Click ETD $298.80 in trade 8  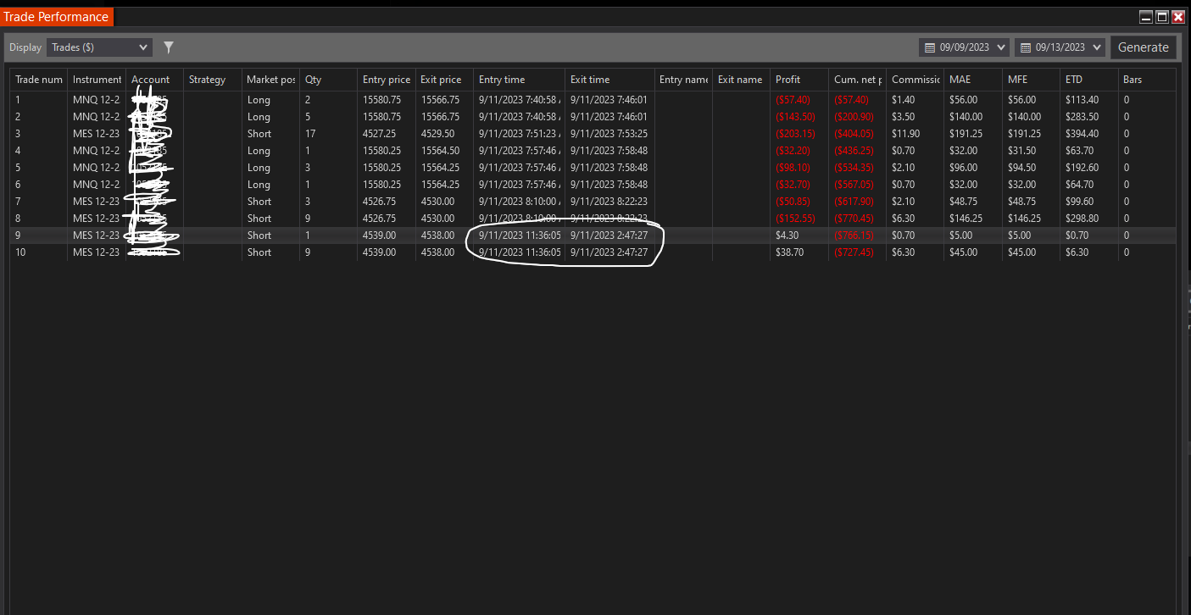pyautogui.click(x=1082, y=219)
